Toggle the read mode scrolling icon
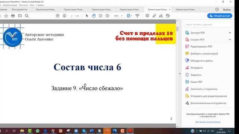Screen dimensions: 239x134 coord(137,16)
